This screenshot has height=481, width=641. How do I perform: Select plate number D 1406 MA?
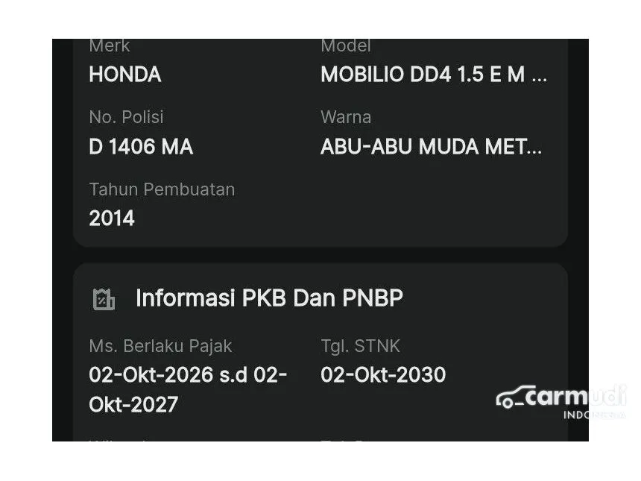[x=141, y=147]
